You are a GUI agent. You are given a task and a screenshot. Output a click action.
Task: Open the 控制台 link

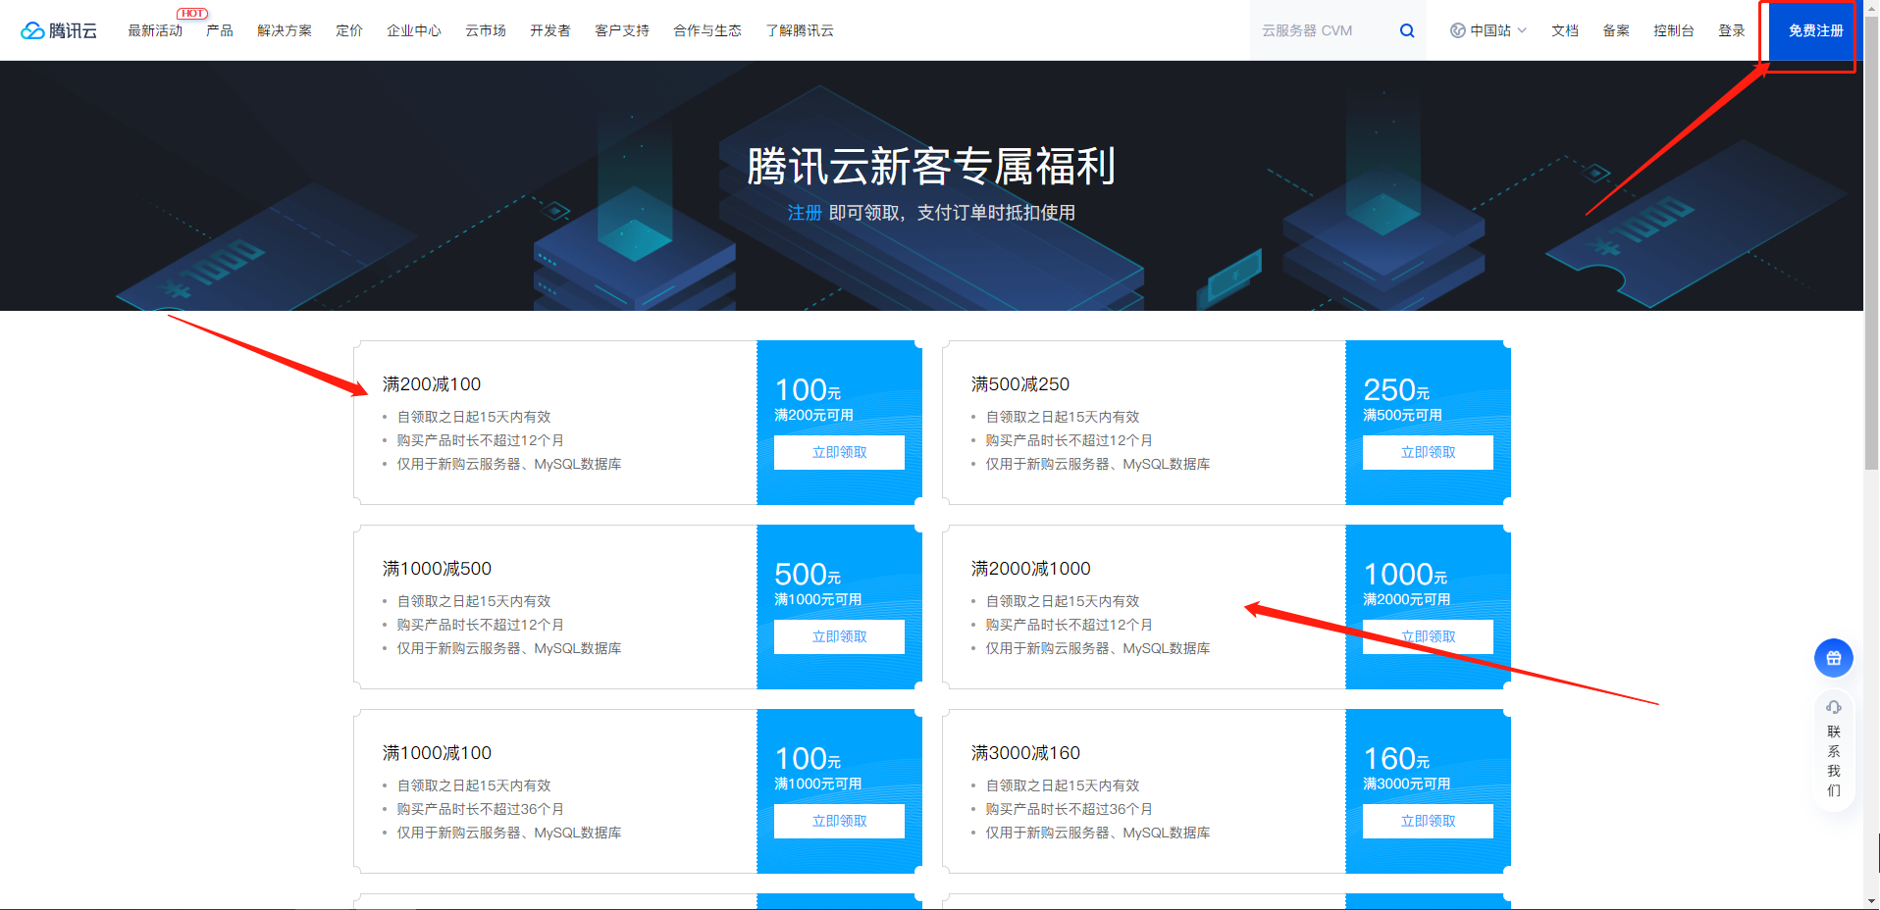[1674, 30]
